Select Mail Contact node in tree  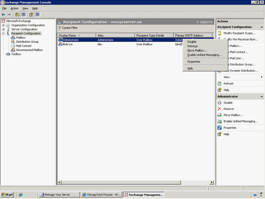pos(24,46)
